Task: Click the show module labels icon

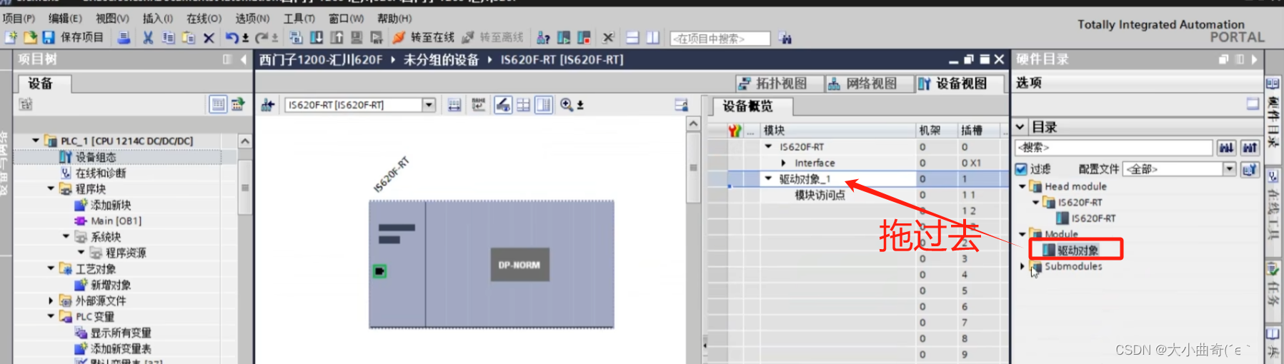Action: pos(454,105)
